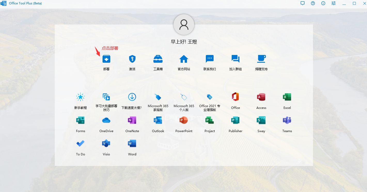Click the Visio app icon
This screenshot has width=367, height=192.
tap(106, 143)
